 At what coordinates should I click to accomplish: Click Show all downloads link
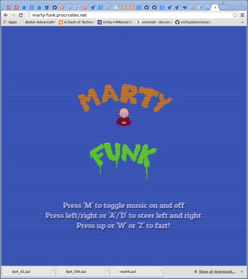click(x=217, y=272)
